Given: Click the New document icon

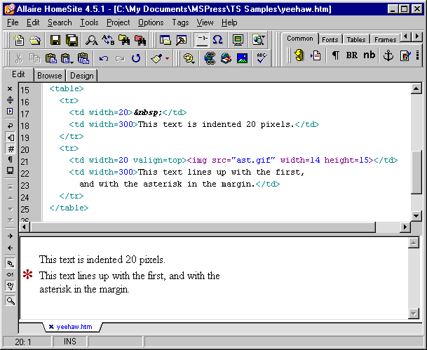Looking at the screenshot, I should point(19,40).
